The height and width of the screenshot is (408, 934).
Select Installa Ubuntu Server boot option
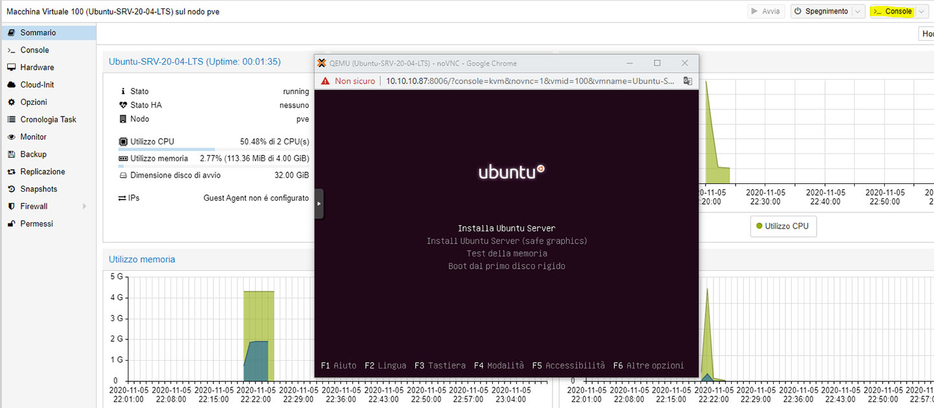tap(507, 228)
